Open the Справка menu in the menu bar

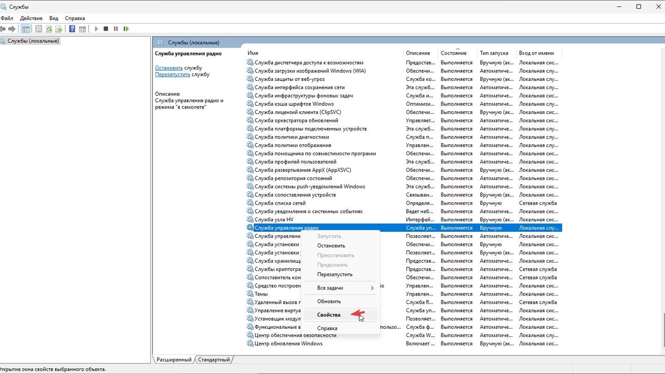point(75,18)
